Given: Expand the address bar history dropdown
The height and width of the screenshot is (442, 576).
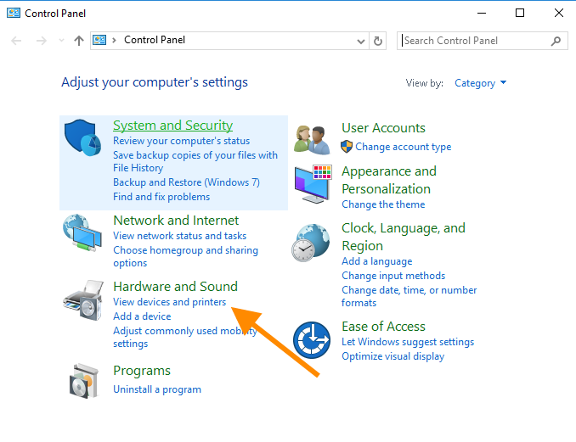Looking at the screenshot, I should 361,41.
